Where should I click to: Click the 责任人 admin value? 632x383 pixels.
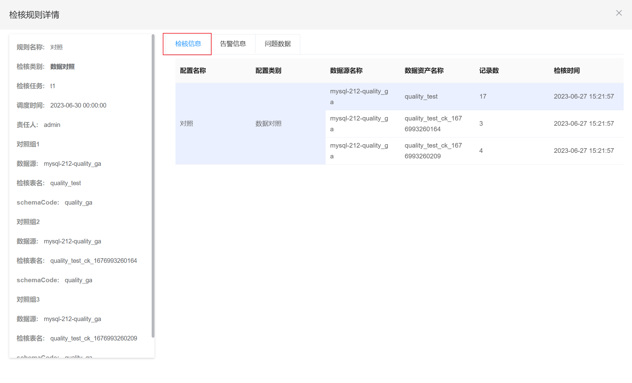[52, 125]
